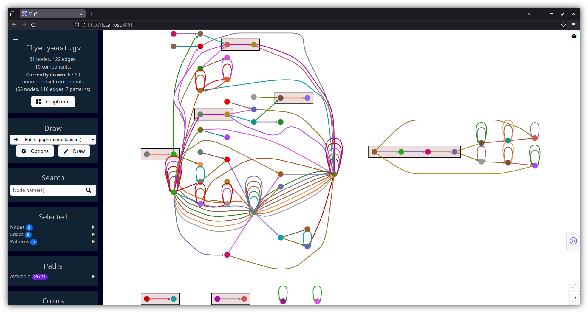Click the '61 nodes, 122 edges.' summary text

point(53,59)
